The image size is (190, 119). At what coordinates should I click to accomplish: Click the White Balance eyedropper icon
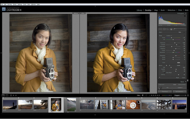pos(161,88)
